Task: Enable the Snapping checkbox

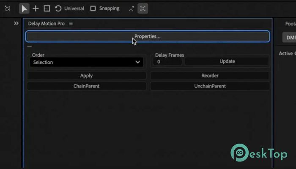Action: [93, 8]
